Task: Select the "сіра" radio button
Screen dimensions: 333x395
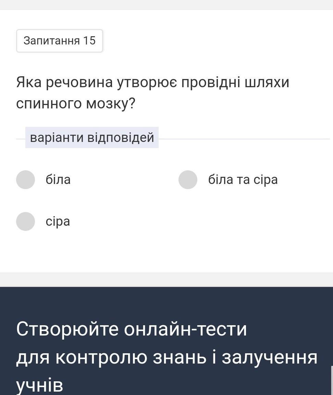Action: click(25, 221)
